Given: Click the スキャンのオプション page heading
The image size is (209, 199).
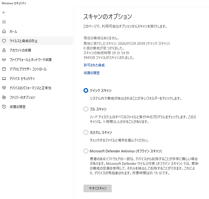Looking at the screenshot, I should tap(107, 17).
